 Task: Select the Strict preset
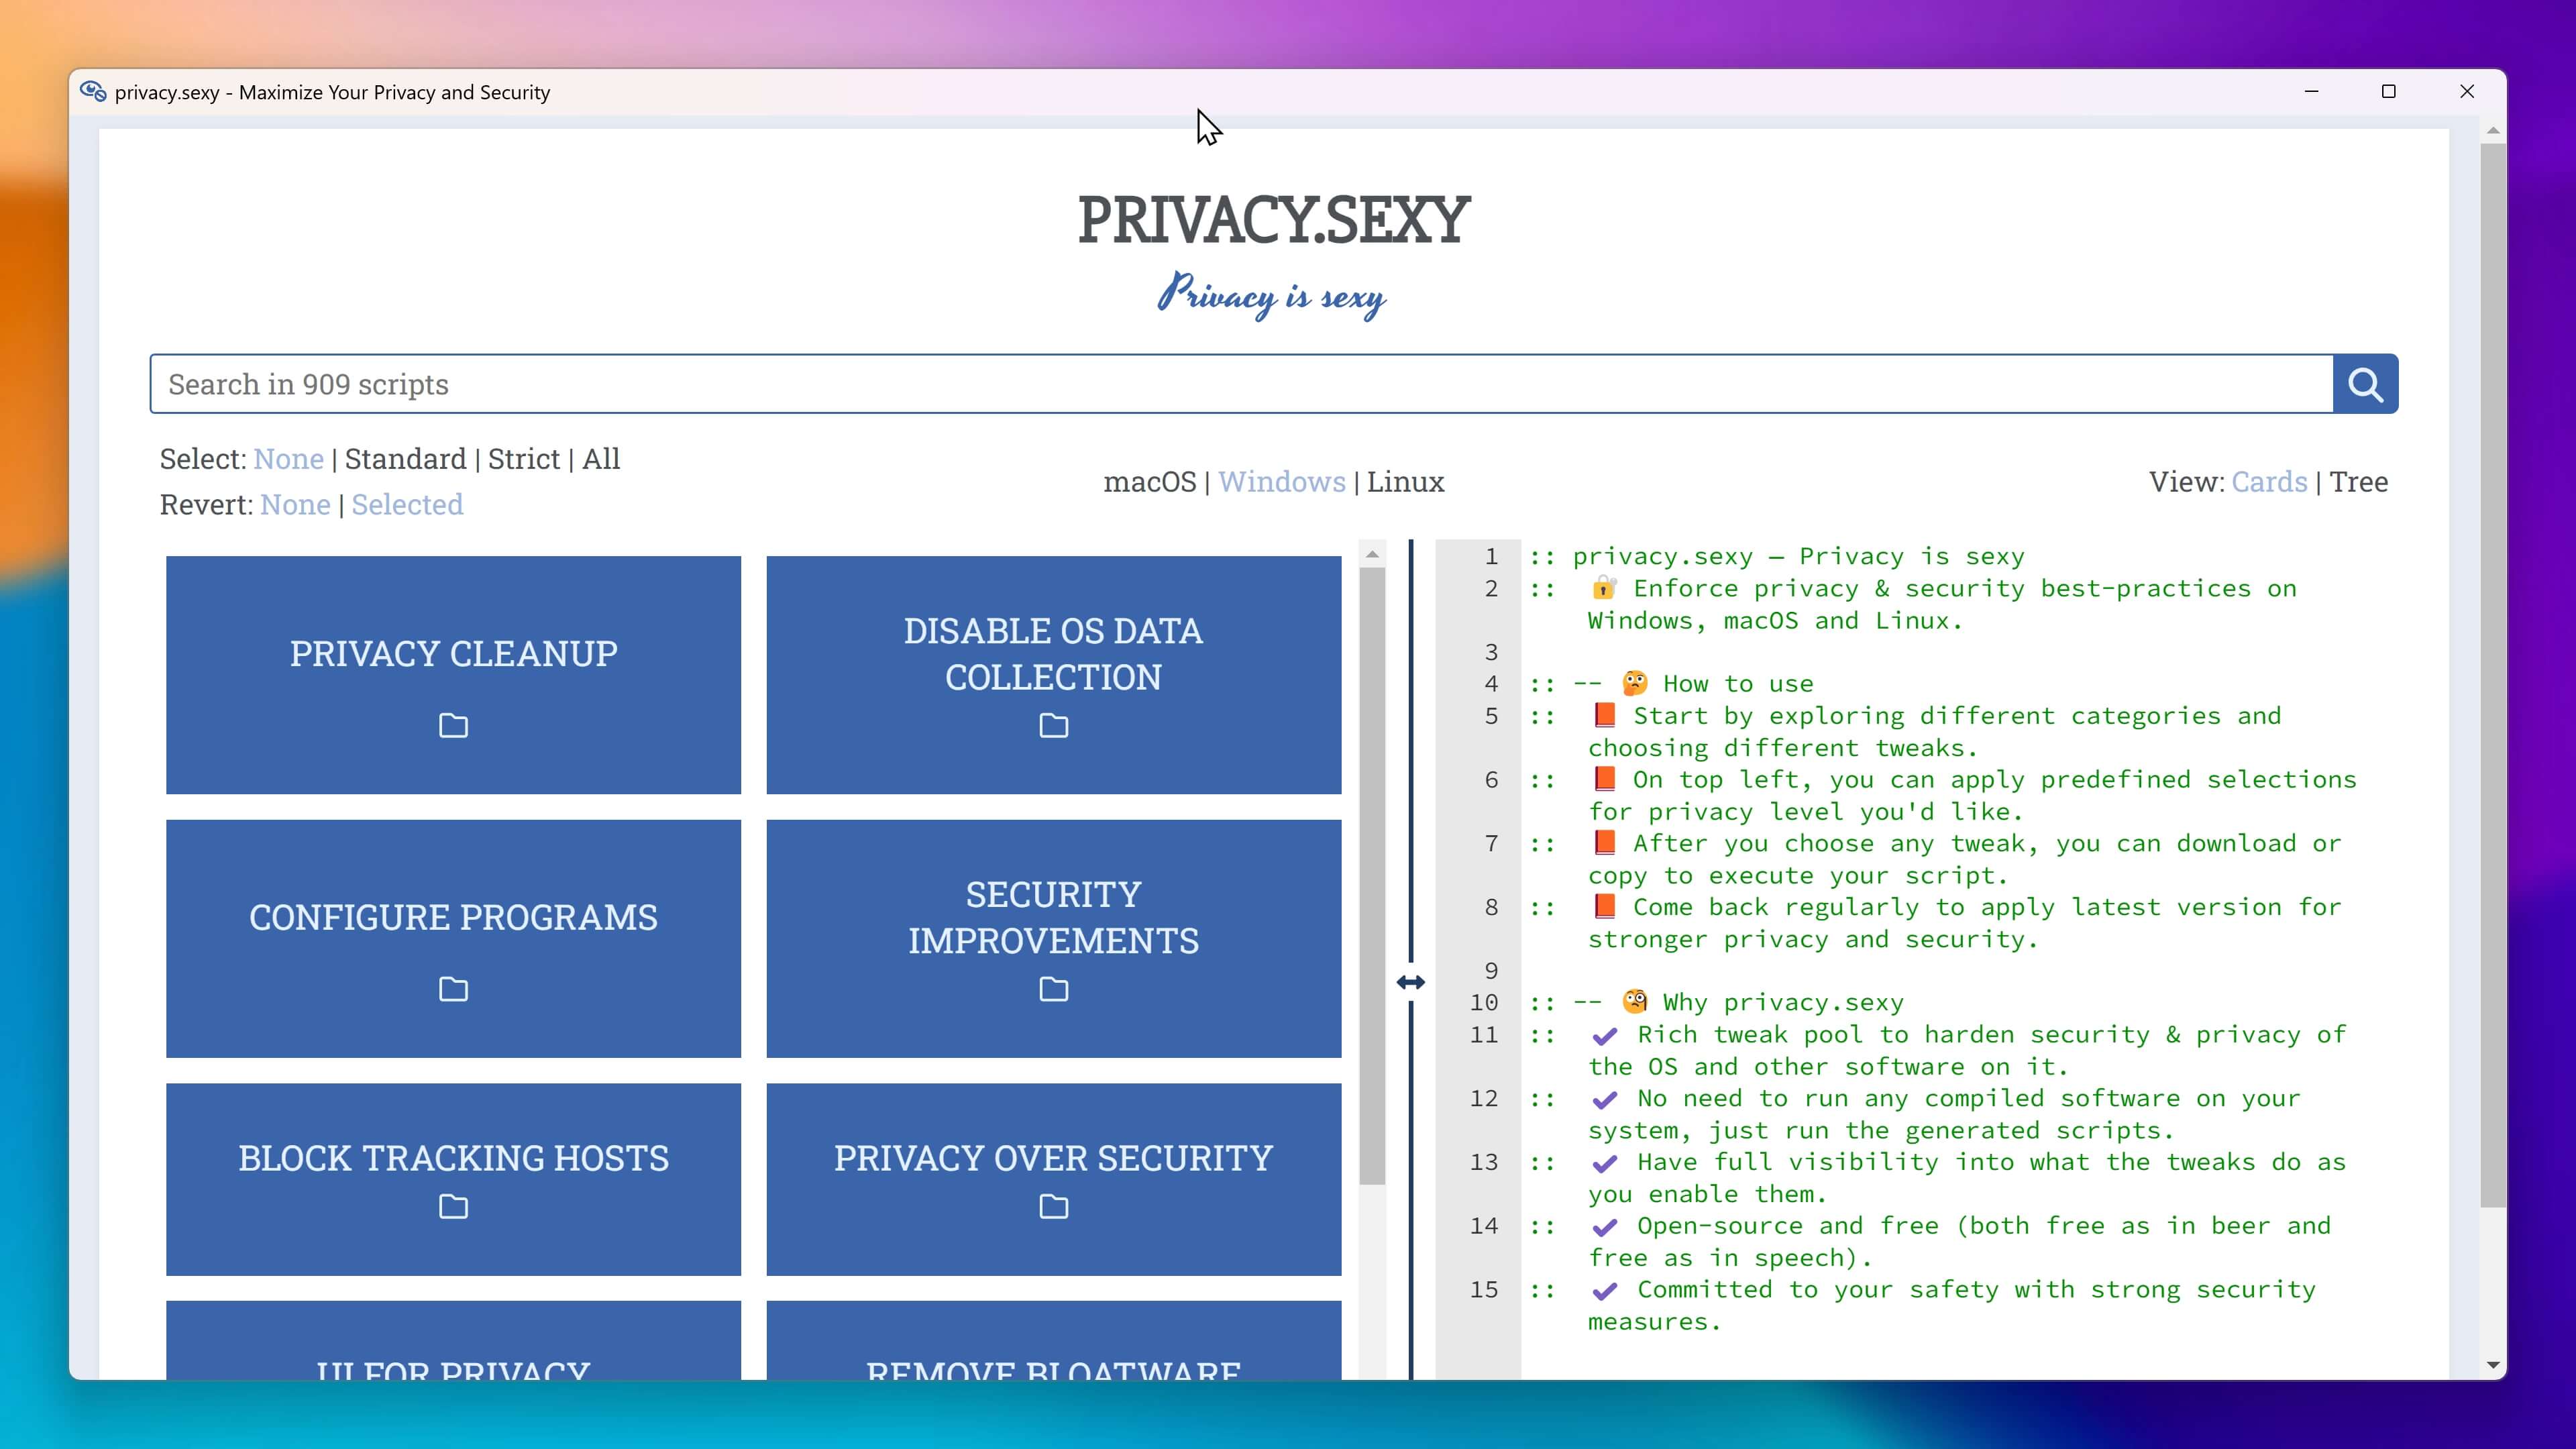tap(524, 459)
